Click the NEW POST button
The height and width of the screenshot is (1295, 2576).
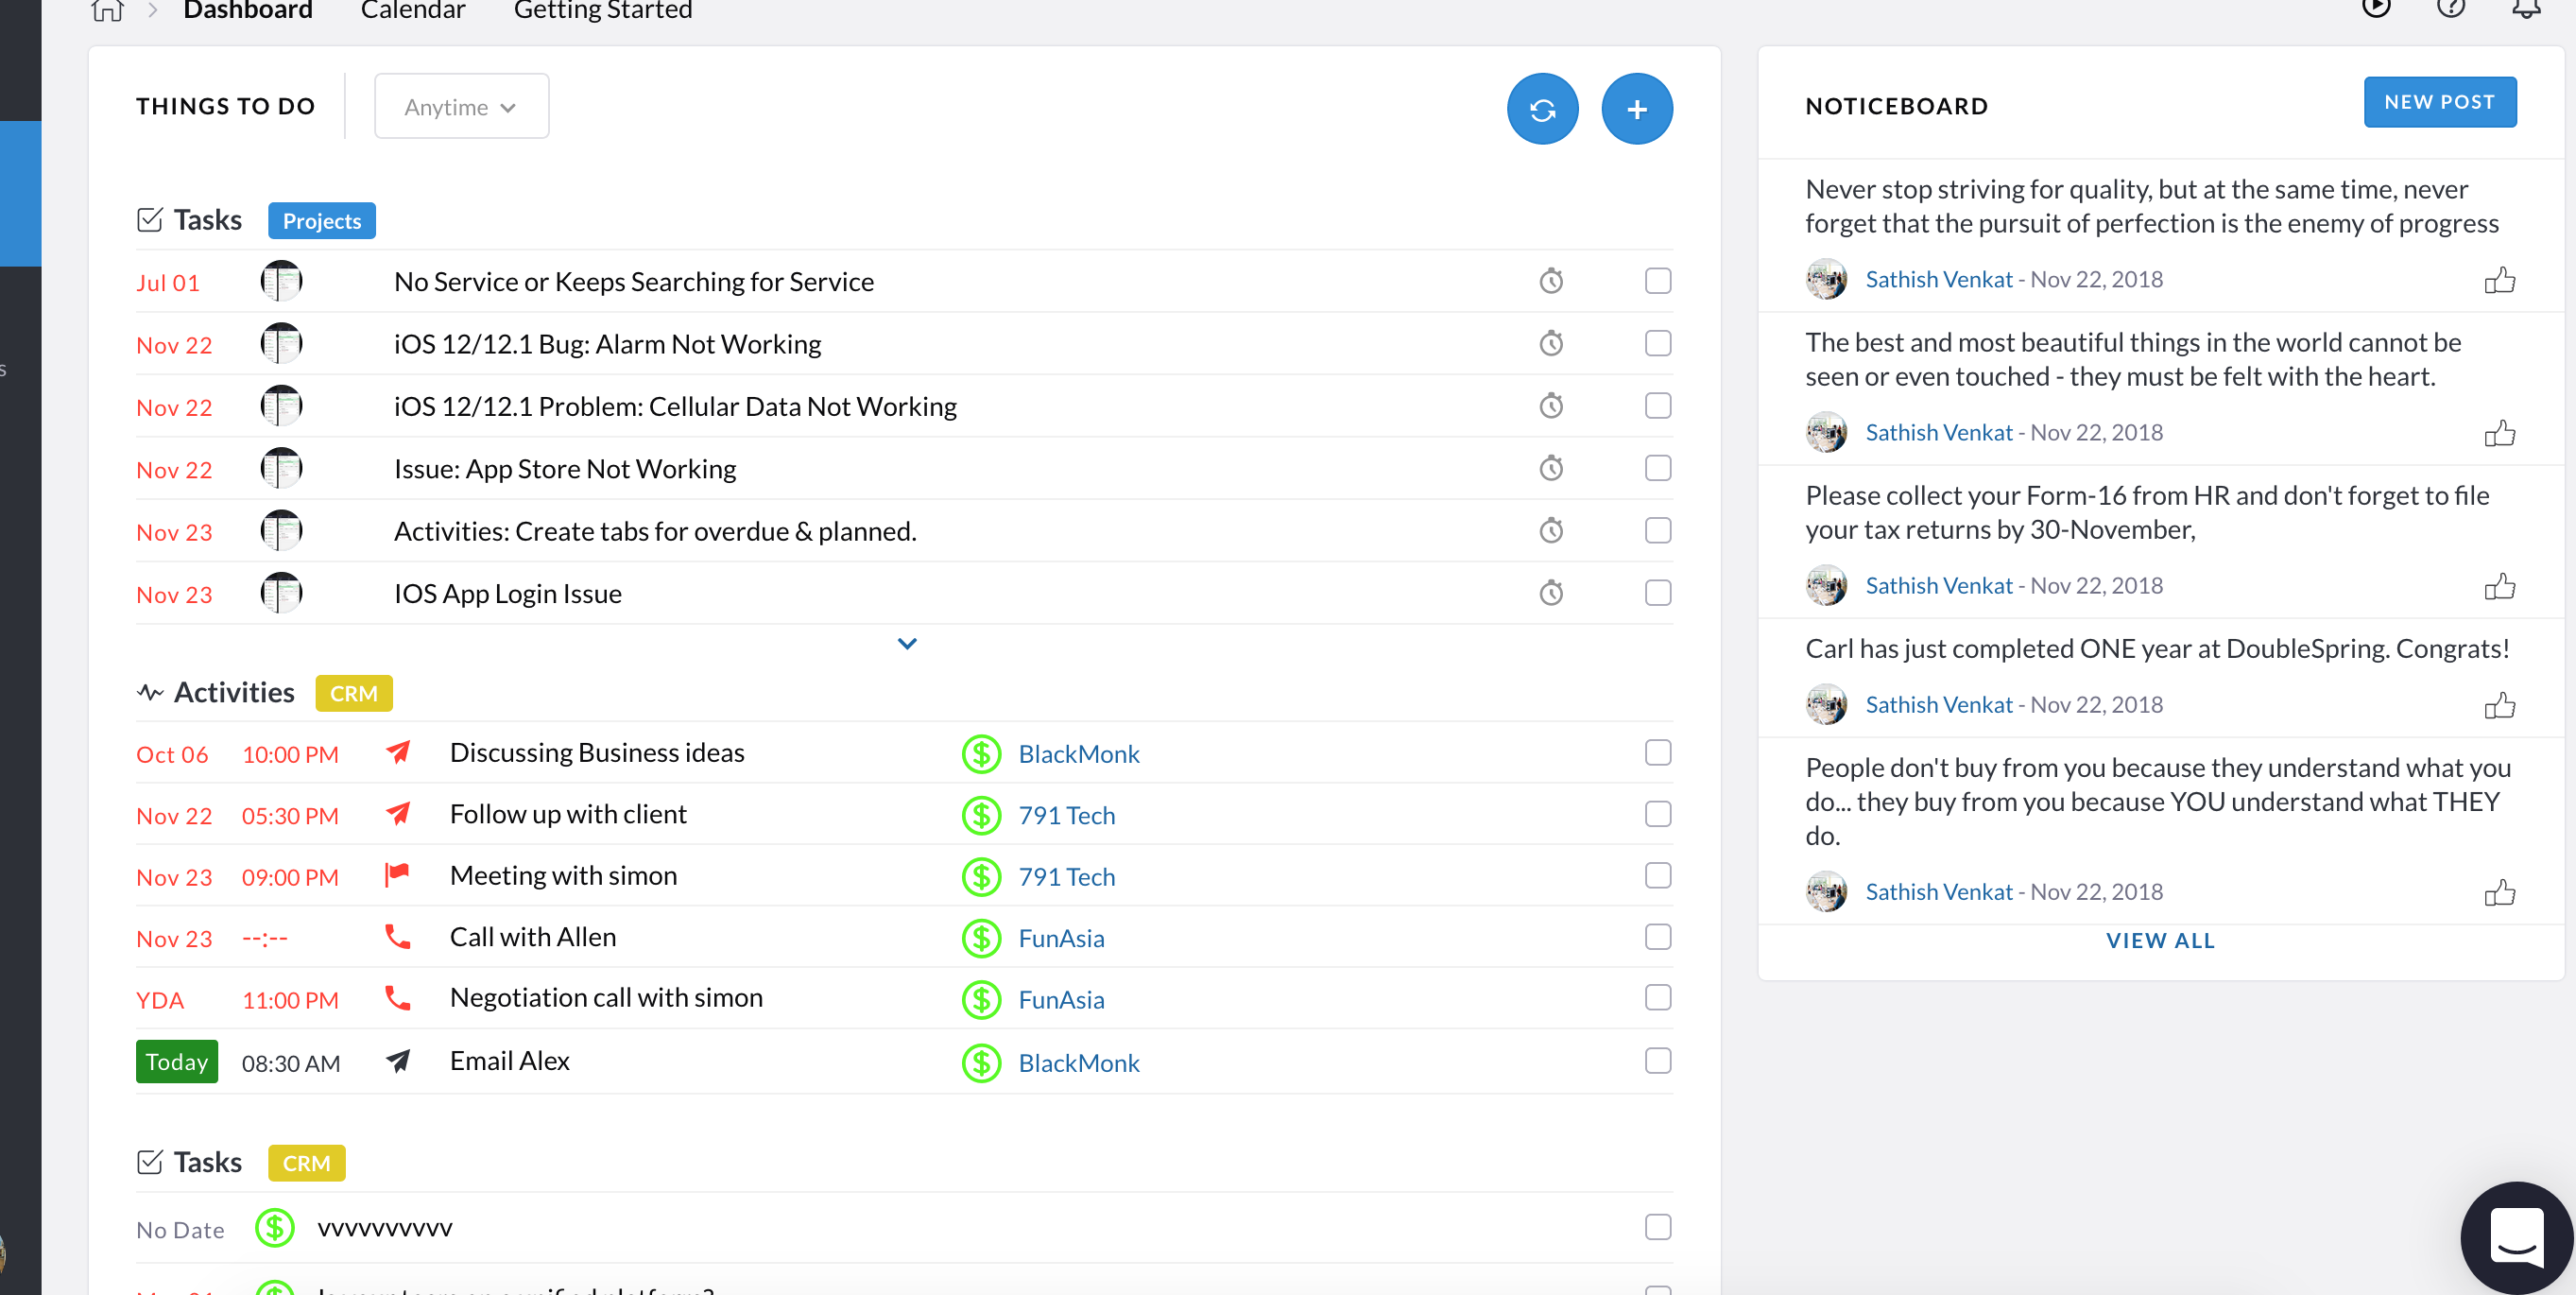(x=2438, y=102)
